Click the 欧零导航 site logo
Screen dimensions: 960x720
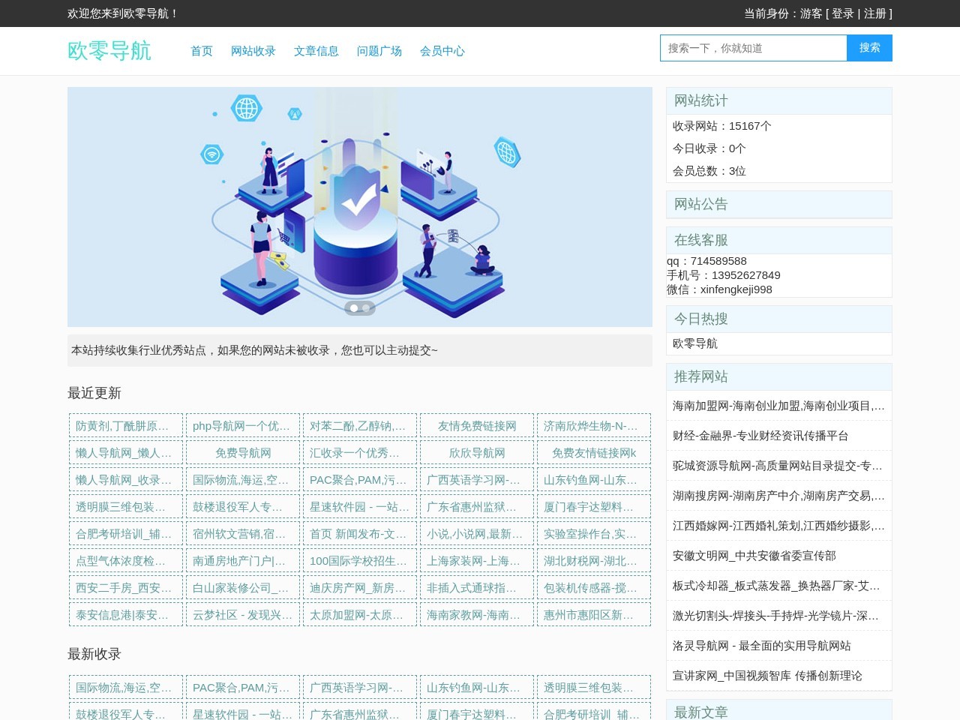(x=109, y=50)
